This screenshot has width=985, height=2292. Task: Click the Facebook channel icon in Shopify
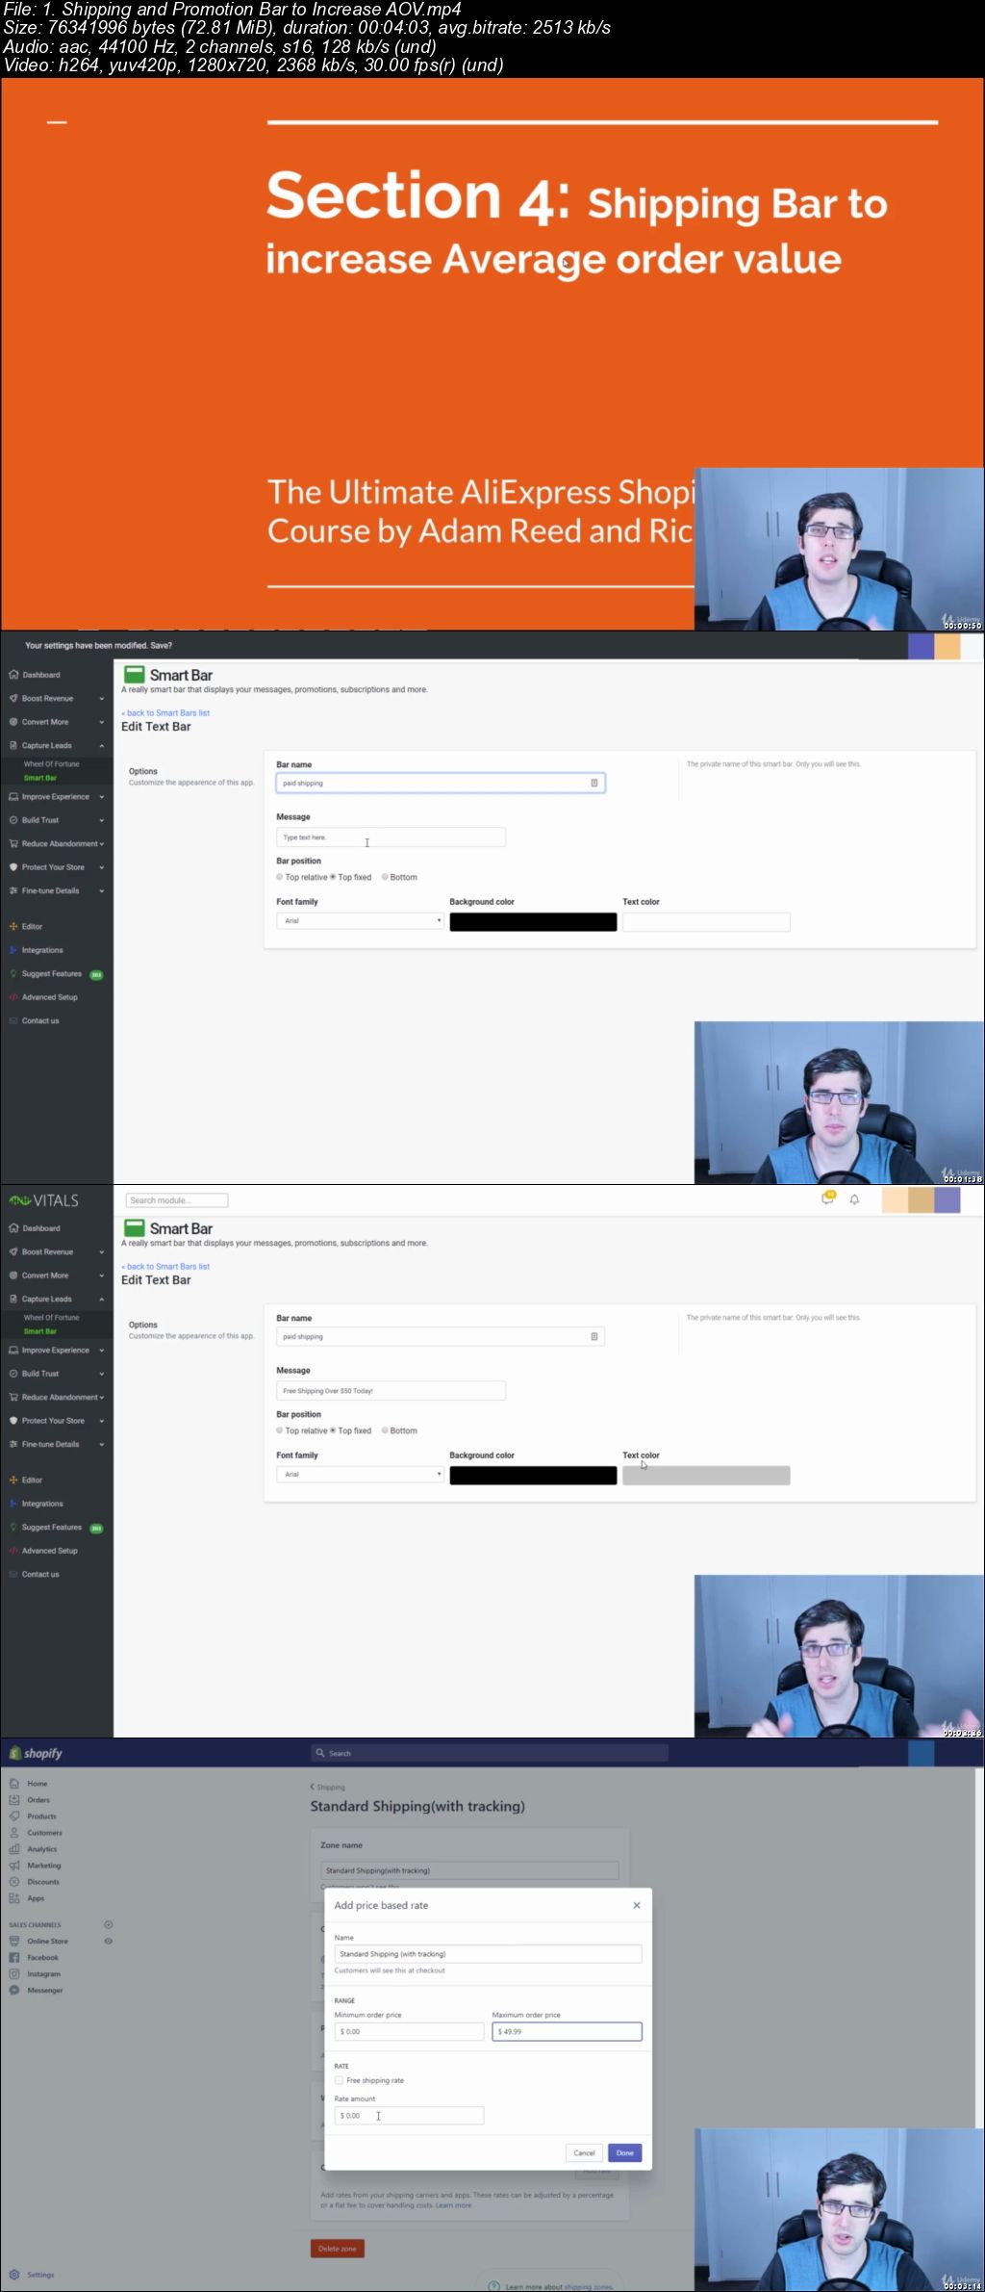click(x=14, y=1957)
